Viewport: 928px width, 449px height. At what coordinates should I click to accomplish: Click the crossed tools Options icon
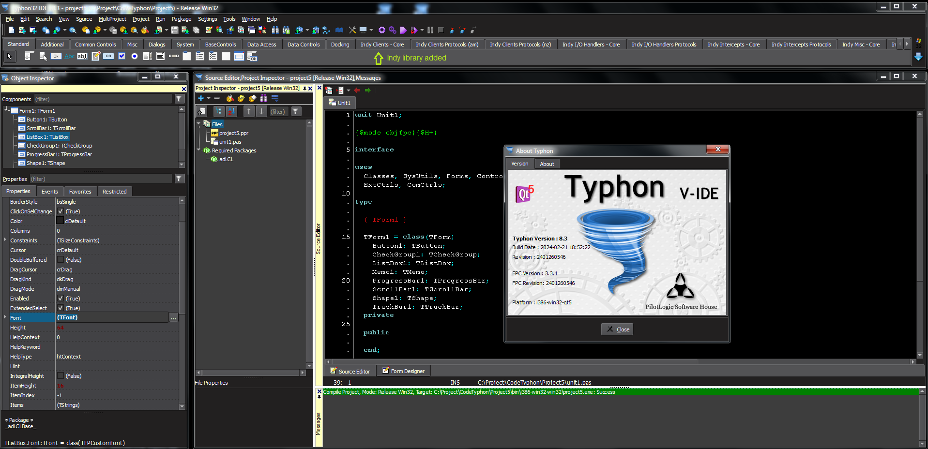pyautogui.click(x=352, y=30)
